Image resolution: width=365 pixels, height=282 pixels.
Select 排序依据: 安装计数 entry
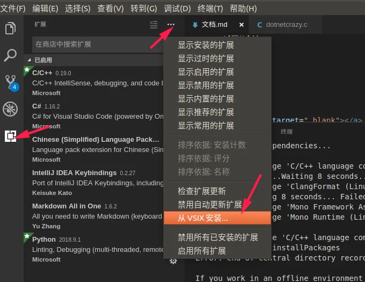tap(217, 145)
